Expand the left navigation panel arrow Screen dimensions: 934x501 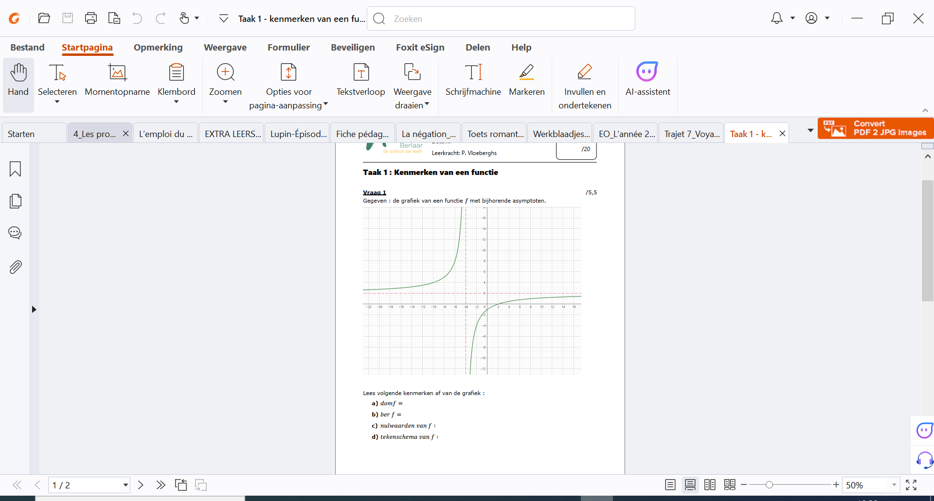(34, 310)
